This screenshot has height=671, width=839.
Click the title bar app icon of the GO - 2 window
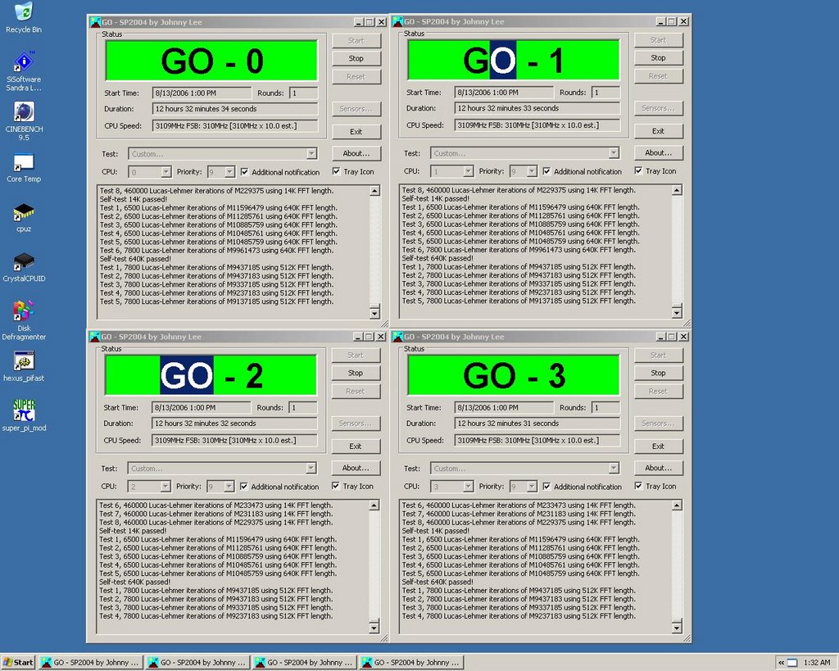[95, 337]
